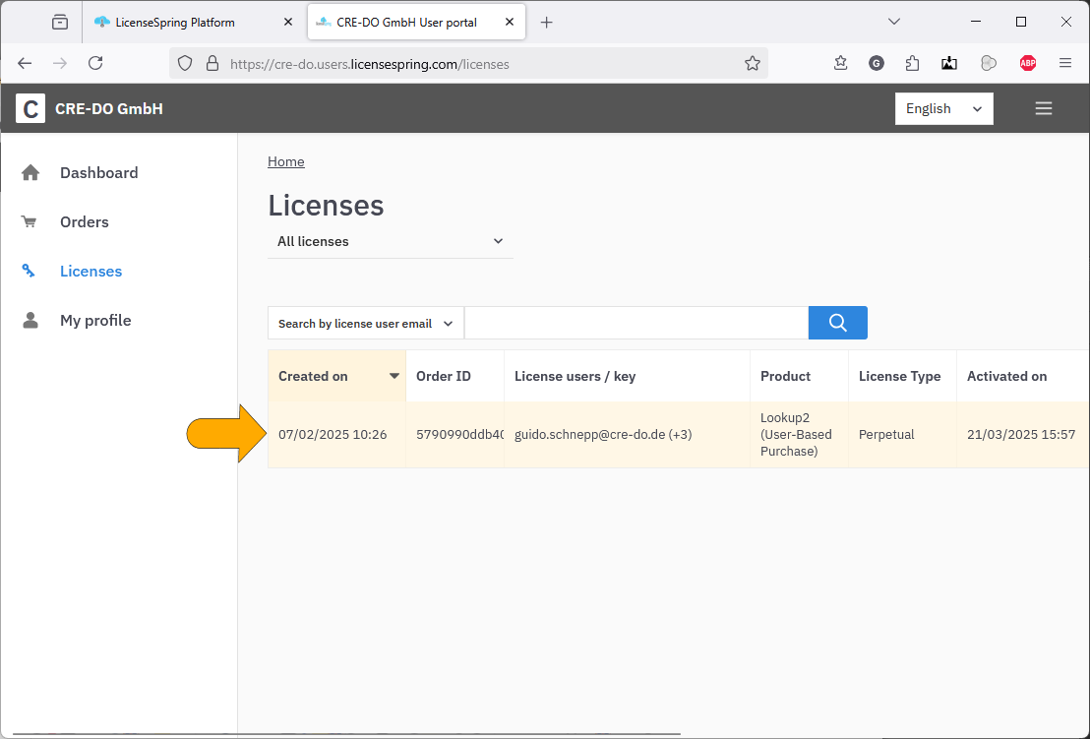
Task: Click the image capture extension icon
Action: (x=949, y=63)
